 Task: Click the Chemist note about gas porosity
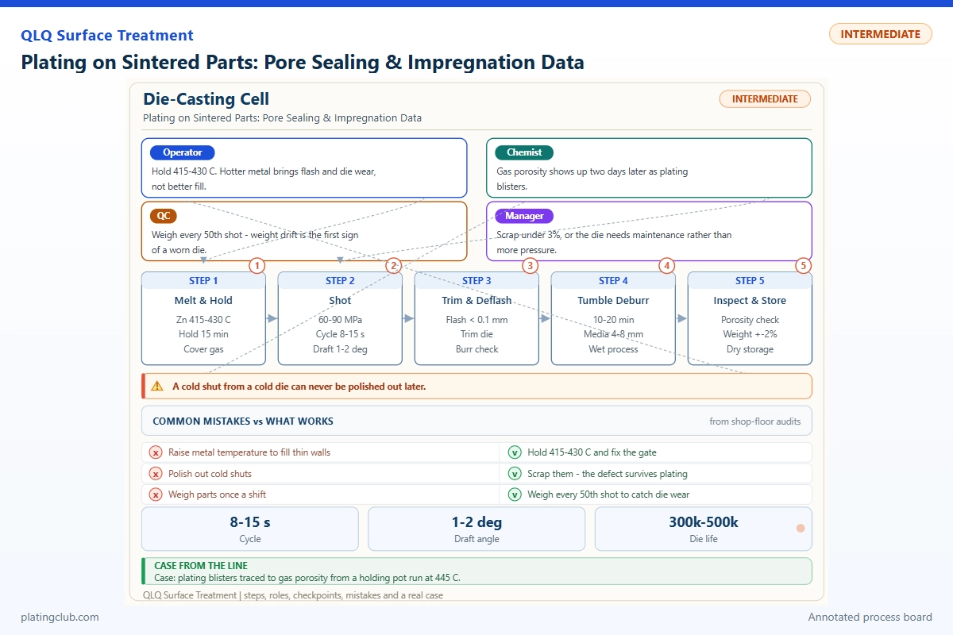point(592,179)
